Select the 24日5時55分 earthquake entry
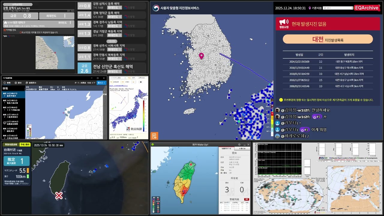 pyautogui.click(x=13, y=102)
